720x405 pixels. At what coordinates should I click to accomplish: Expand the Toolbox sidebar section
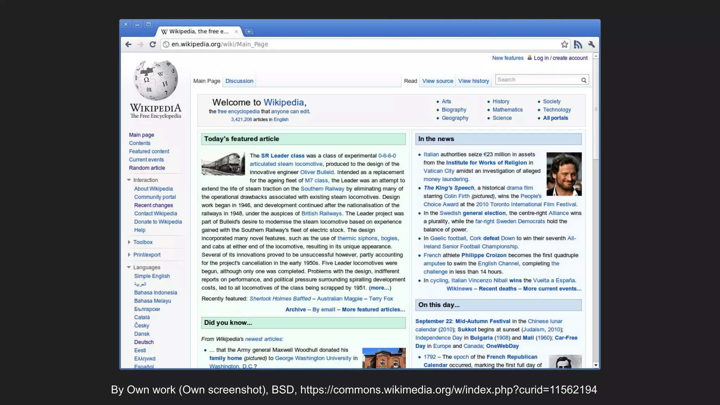point(129,242)
